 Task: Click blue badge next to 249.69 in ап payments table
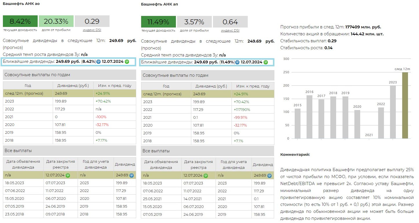[x=269, y=176]
